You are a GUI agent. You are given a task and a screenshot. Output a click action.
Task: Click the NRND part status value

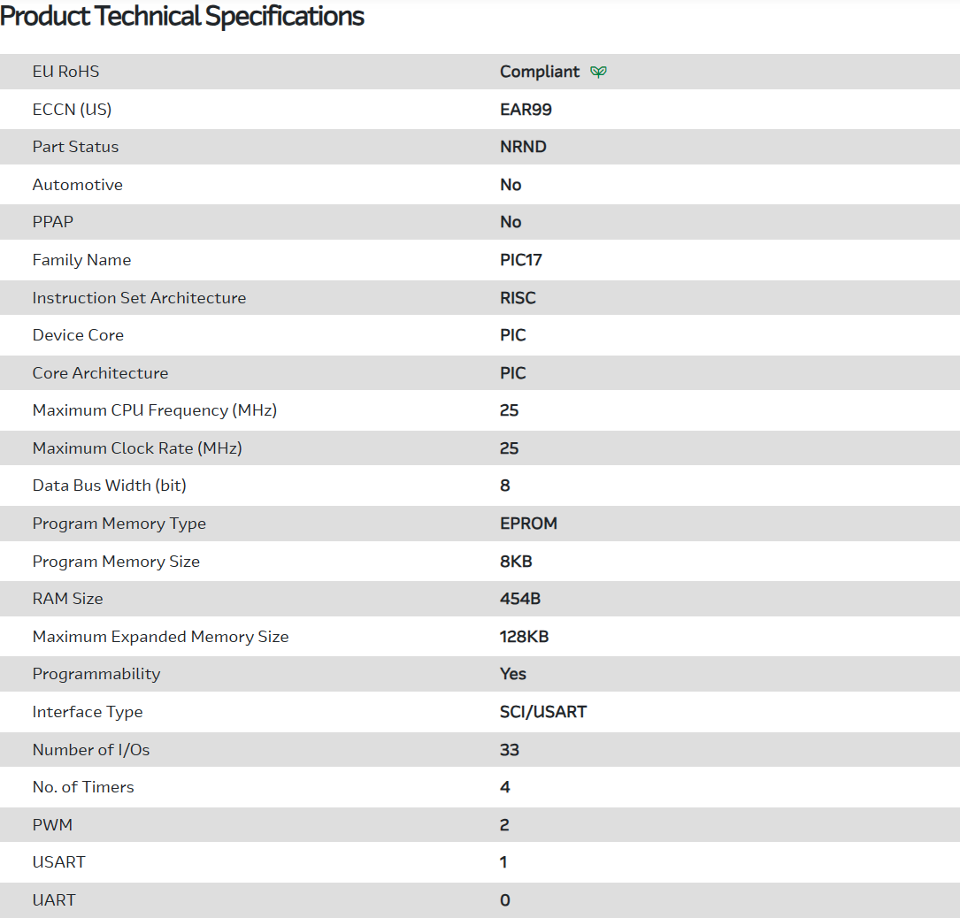[x=523, y=147]
